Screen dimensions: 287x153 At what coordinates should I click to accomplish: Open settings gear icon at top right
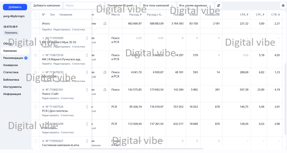pos(283,5)
